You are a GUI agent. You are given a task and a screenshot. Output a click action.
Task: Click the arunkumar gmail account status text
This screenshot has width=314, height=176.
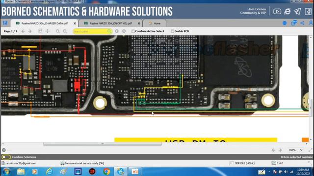pos(21,163)
